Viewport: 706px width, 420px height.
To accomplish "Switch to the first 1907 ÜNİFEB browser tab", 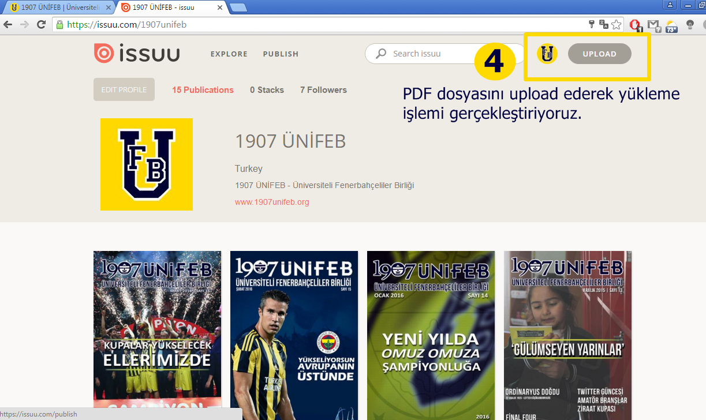I will pos(58,7).
